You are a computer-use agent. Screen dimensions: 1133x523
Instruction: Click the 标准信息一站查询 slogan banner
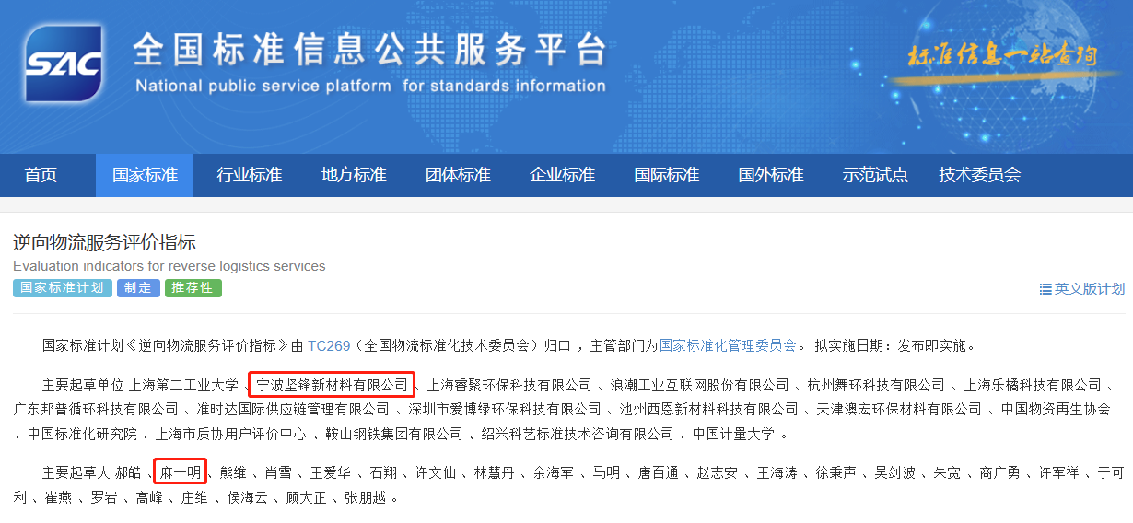click(x=1002, y=57)
